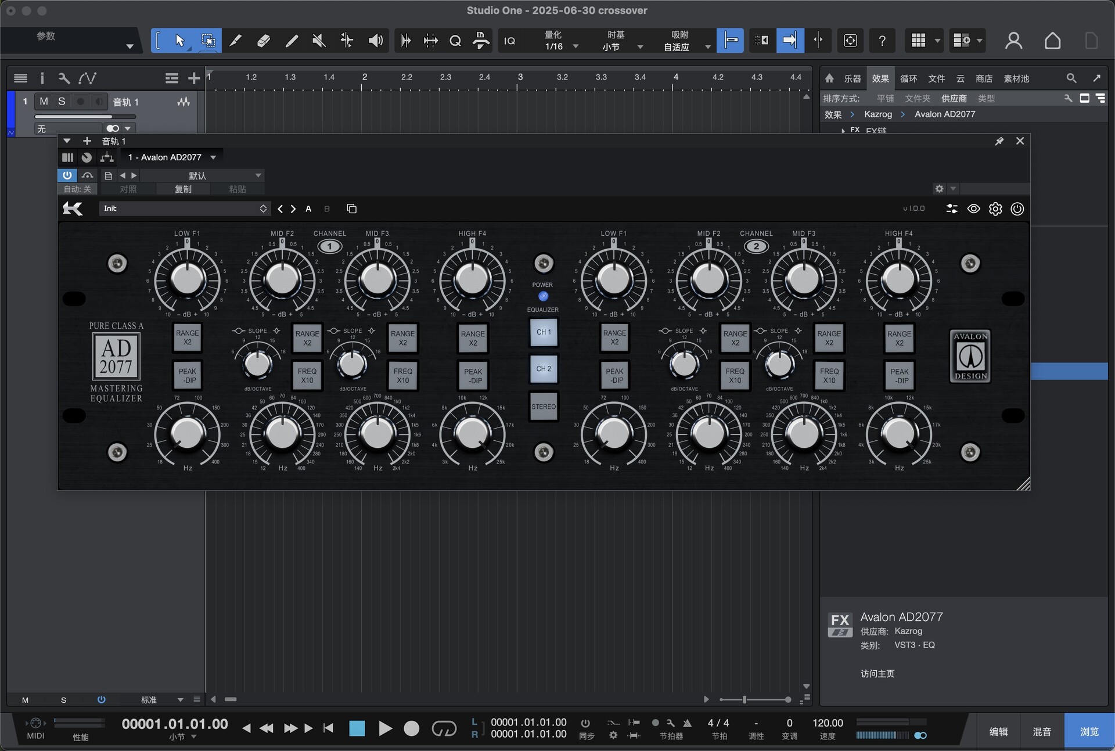Toggle channel 1 MID F2 FREQ X10
Image resolution: width=1115 pixels, height=751 pixels.
(307, 376)
